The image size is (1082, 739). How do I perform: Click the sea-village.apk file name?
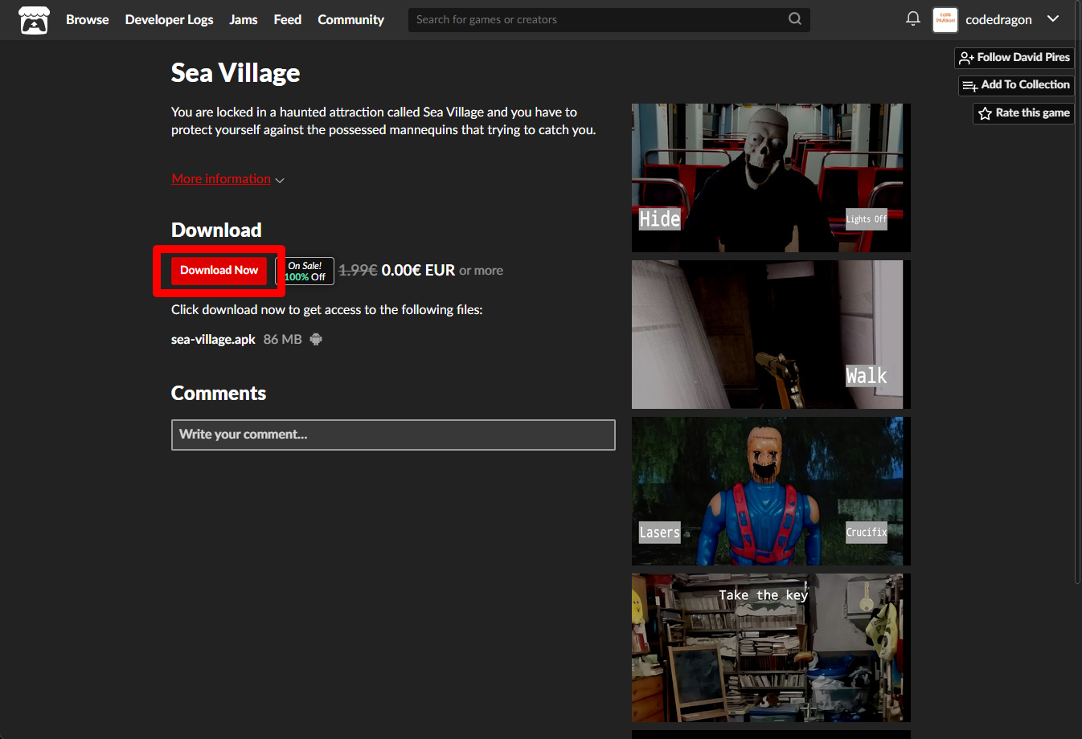tap(213, 339)
